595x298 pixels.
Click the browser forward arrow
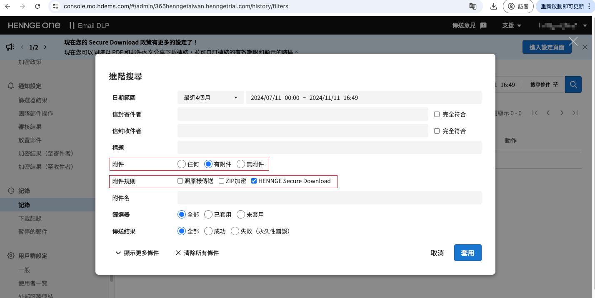22,6
